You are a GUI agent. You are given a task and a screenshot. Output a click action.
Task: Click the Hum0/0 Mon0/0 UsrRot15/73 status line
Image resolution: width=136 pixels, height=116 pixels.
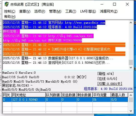coord(40,82)
